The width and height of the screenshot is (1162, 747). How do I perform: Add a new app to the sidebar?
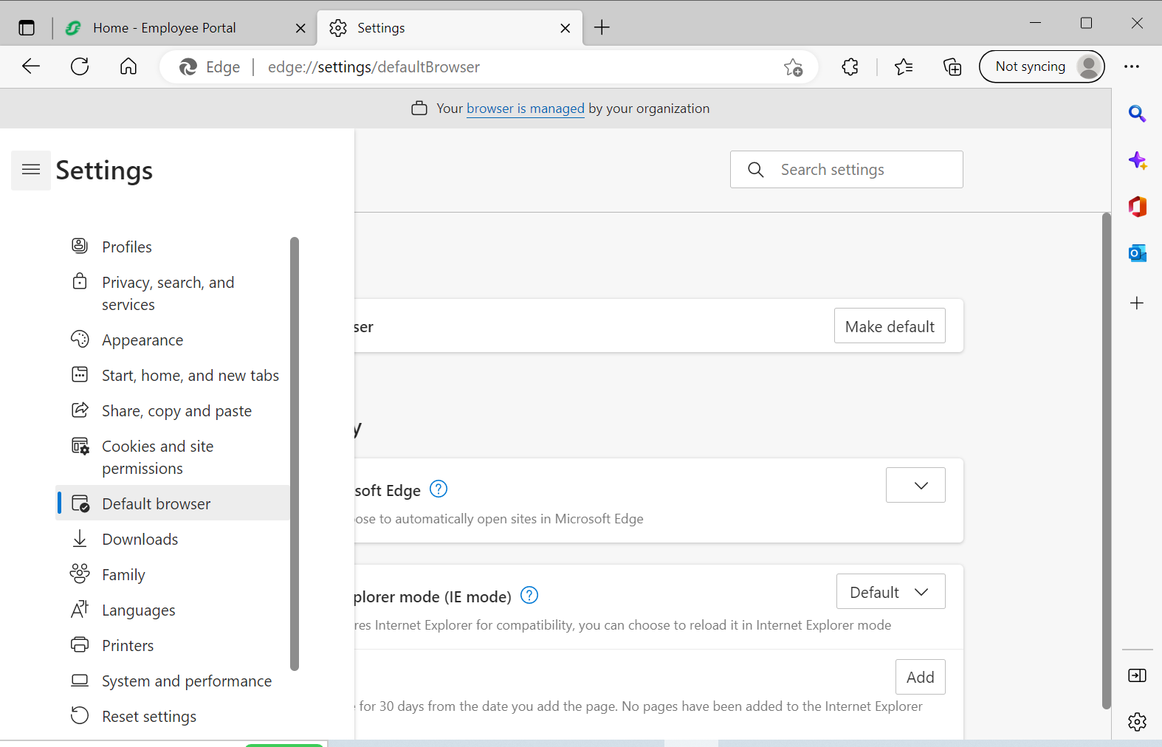1137,303
